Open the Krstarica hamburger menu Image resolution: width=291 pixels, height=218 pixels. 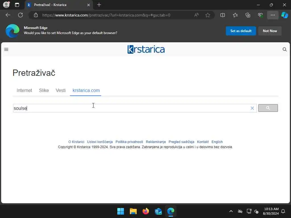pos(6,49)
